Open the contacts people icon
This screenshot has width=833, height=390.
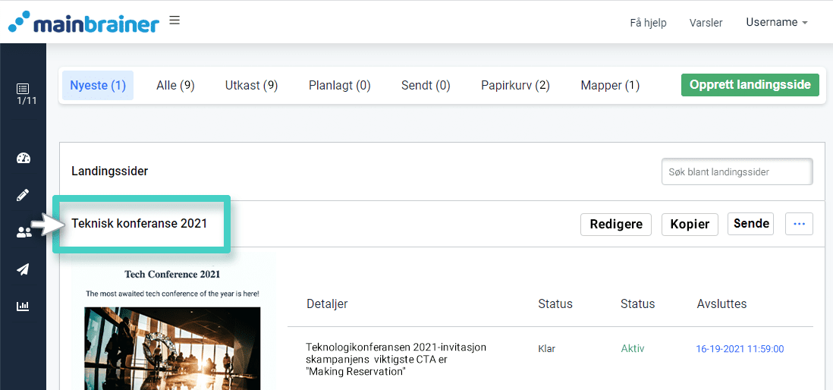[24, 232]
